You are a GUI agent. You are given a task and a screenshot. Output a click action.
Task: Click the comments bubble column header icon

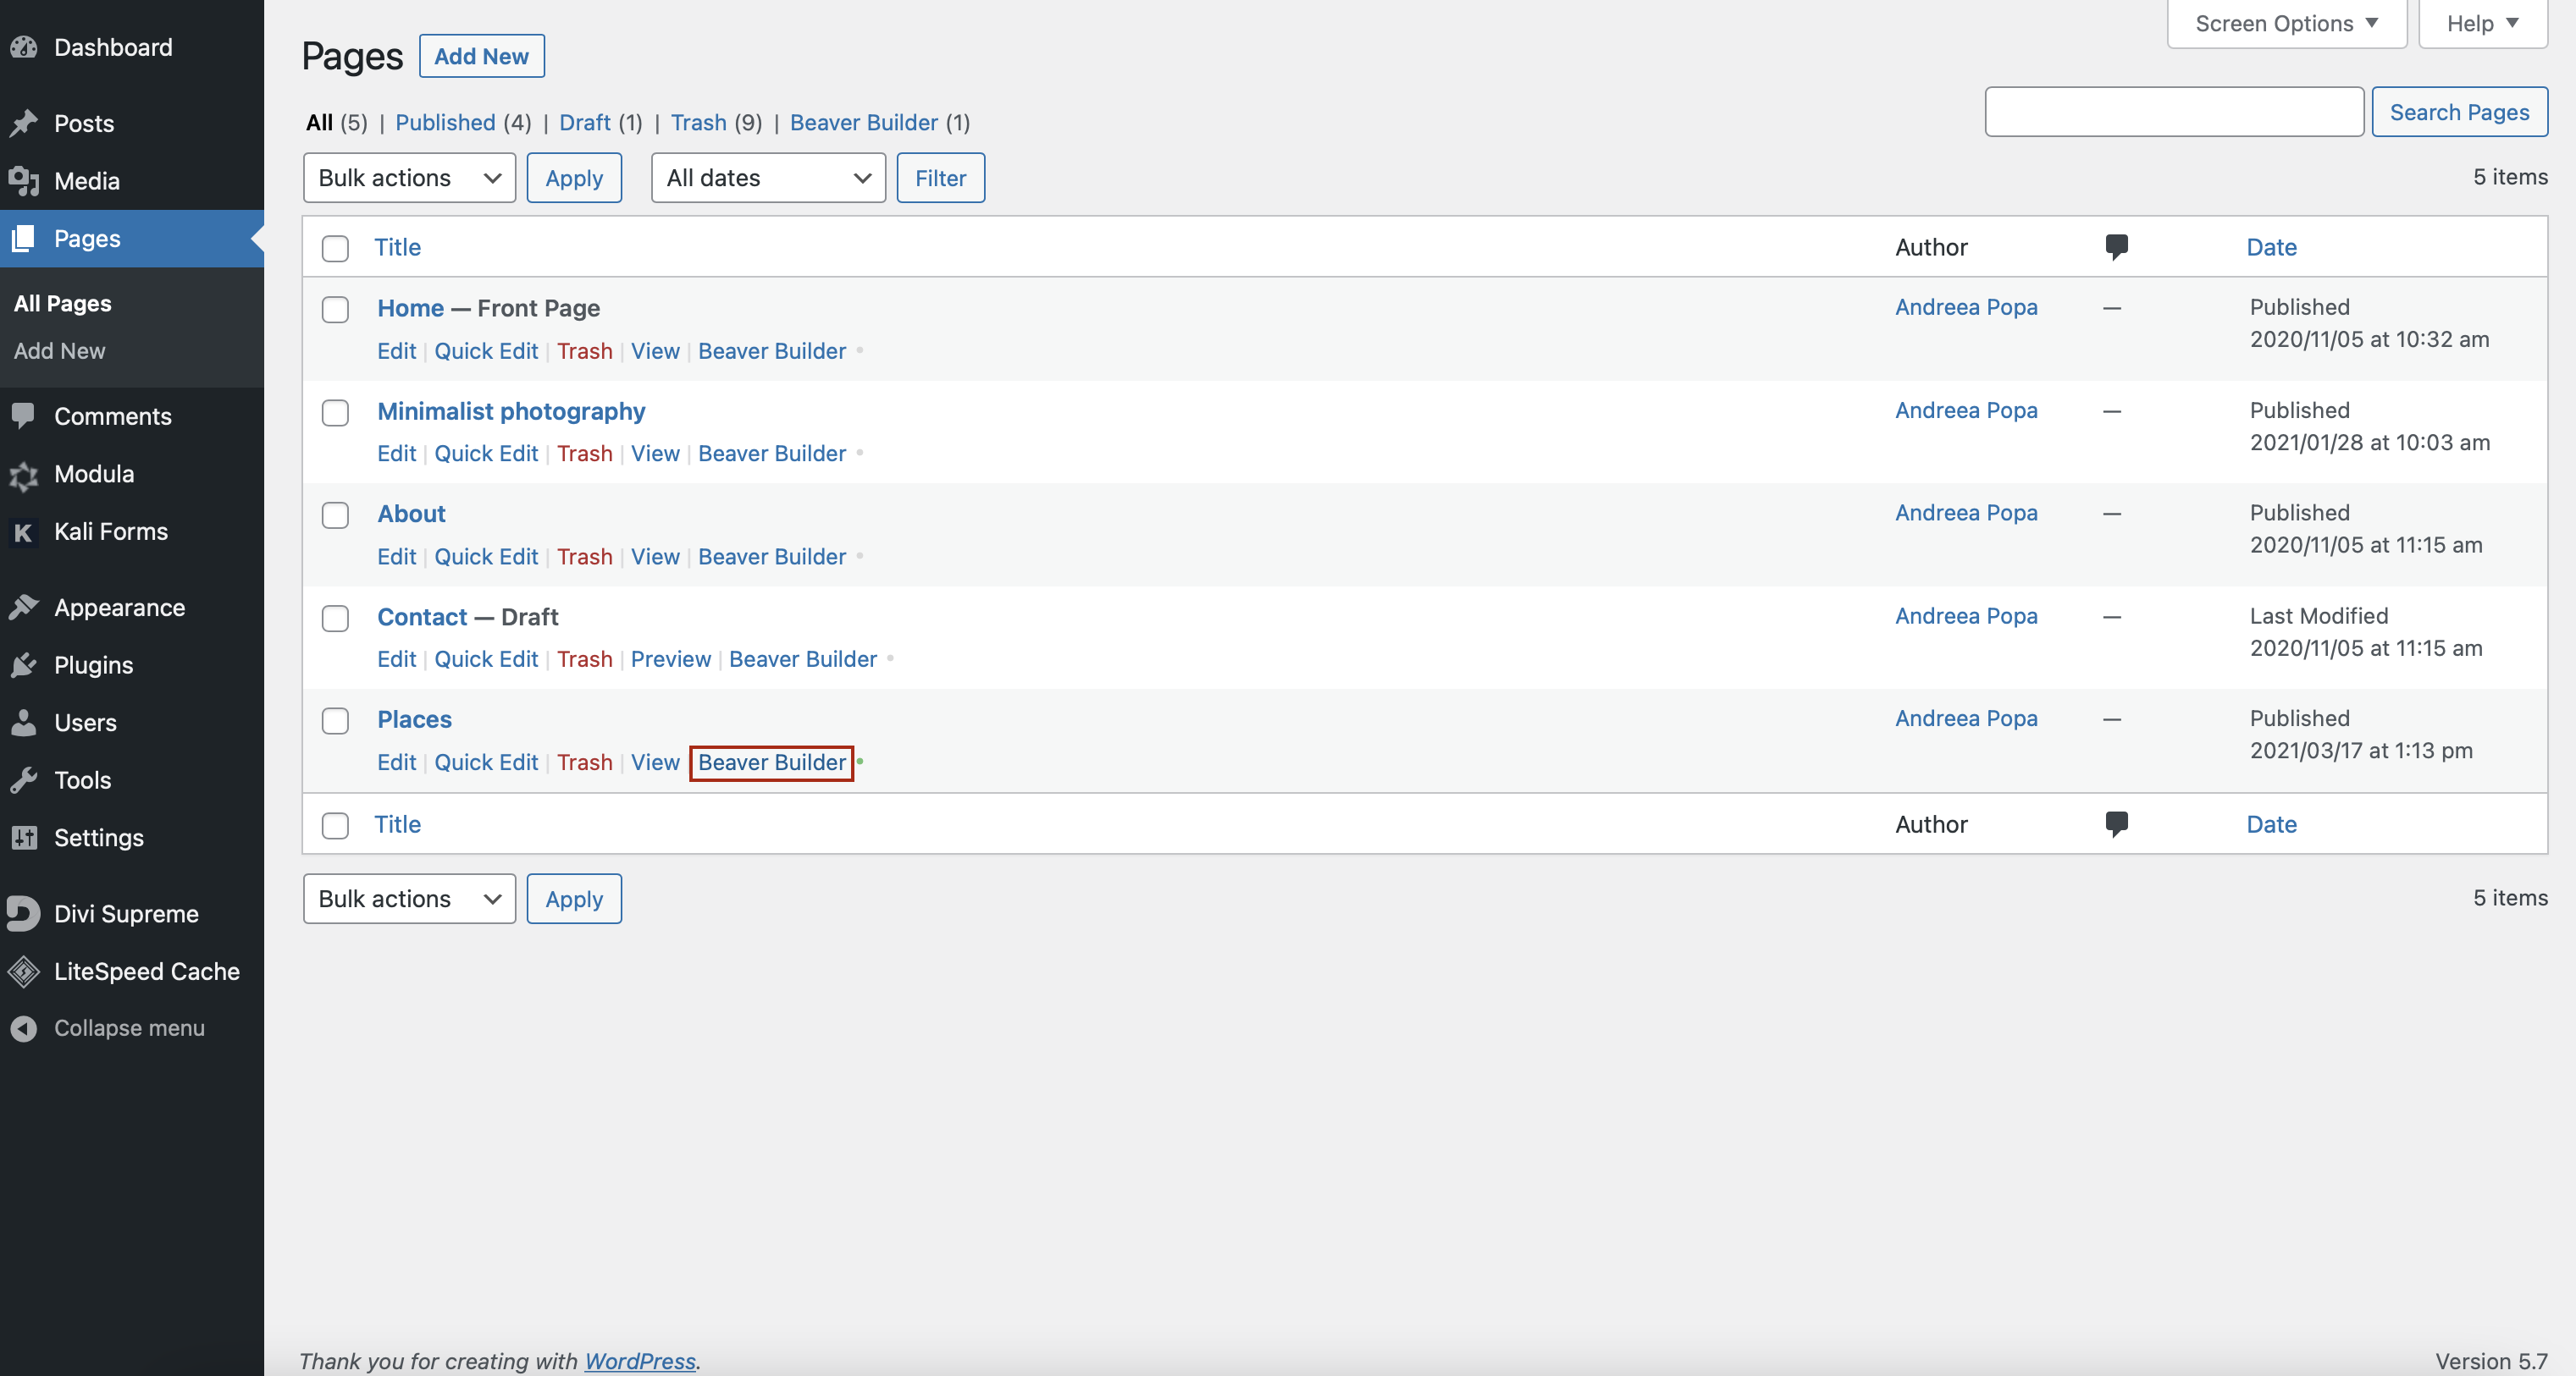(x=2116, y=247)
